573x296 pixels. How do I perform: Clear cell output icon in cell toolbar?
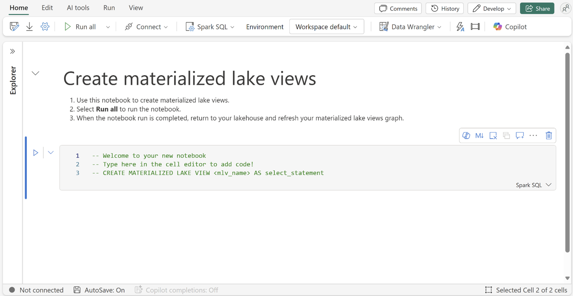coord(493,135)
